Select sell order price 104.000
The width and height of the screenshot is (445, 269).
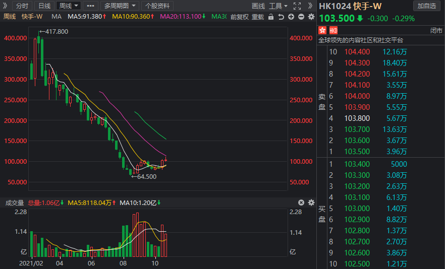[x=357, y=96]
